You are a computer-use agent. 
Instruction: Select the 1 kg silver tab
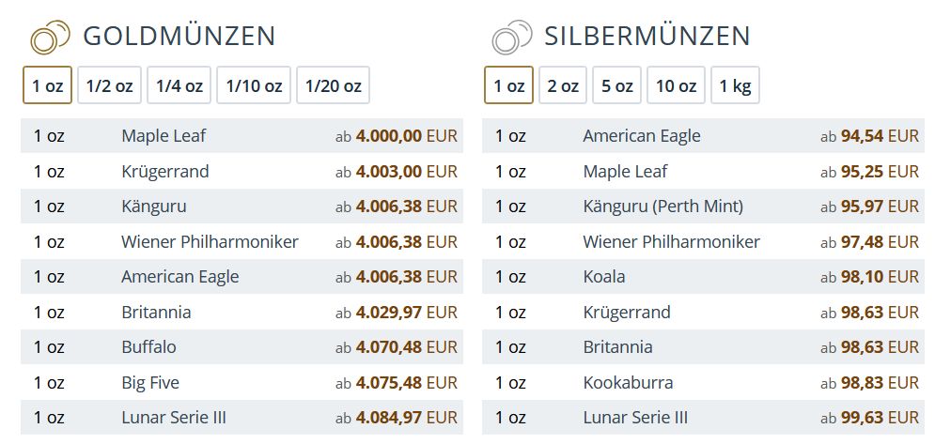735,85
